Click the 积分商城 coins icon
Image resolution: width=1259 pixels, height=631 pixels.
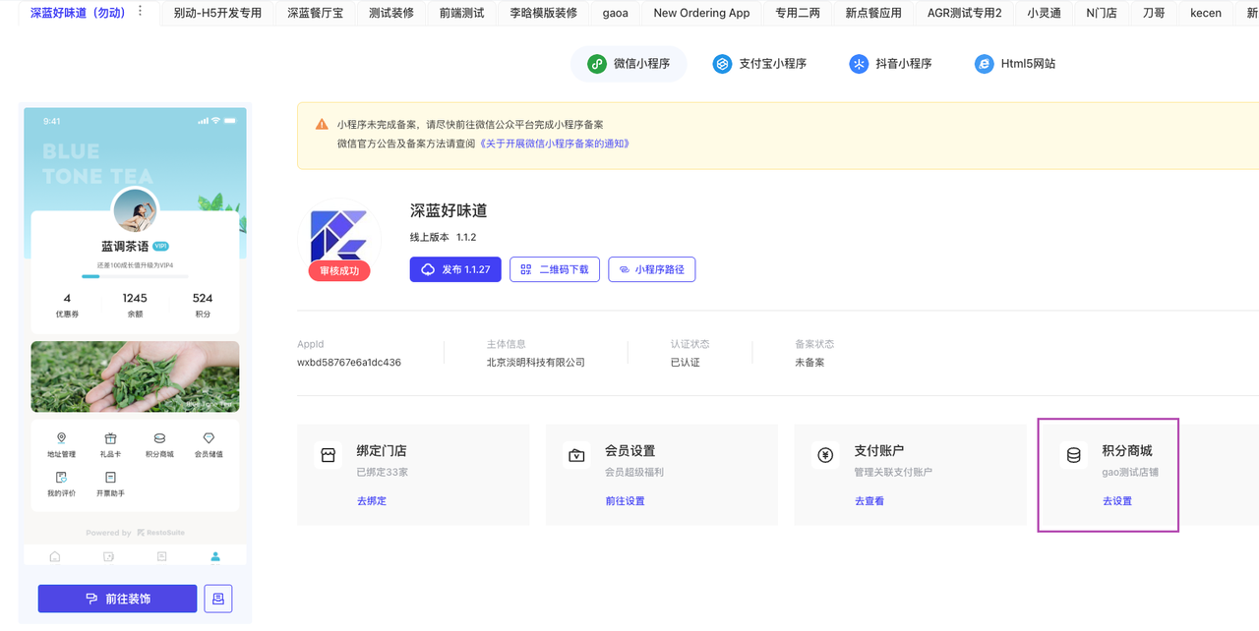tap(1074, 455)
